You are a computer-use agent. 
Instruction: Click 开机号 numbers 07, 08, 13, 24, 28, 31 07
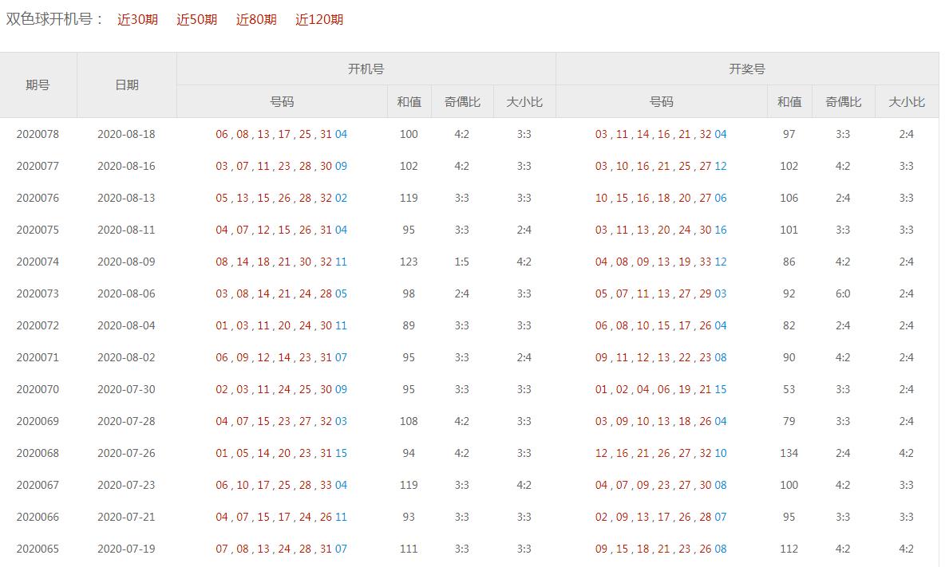click(282, 549)
